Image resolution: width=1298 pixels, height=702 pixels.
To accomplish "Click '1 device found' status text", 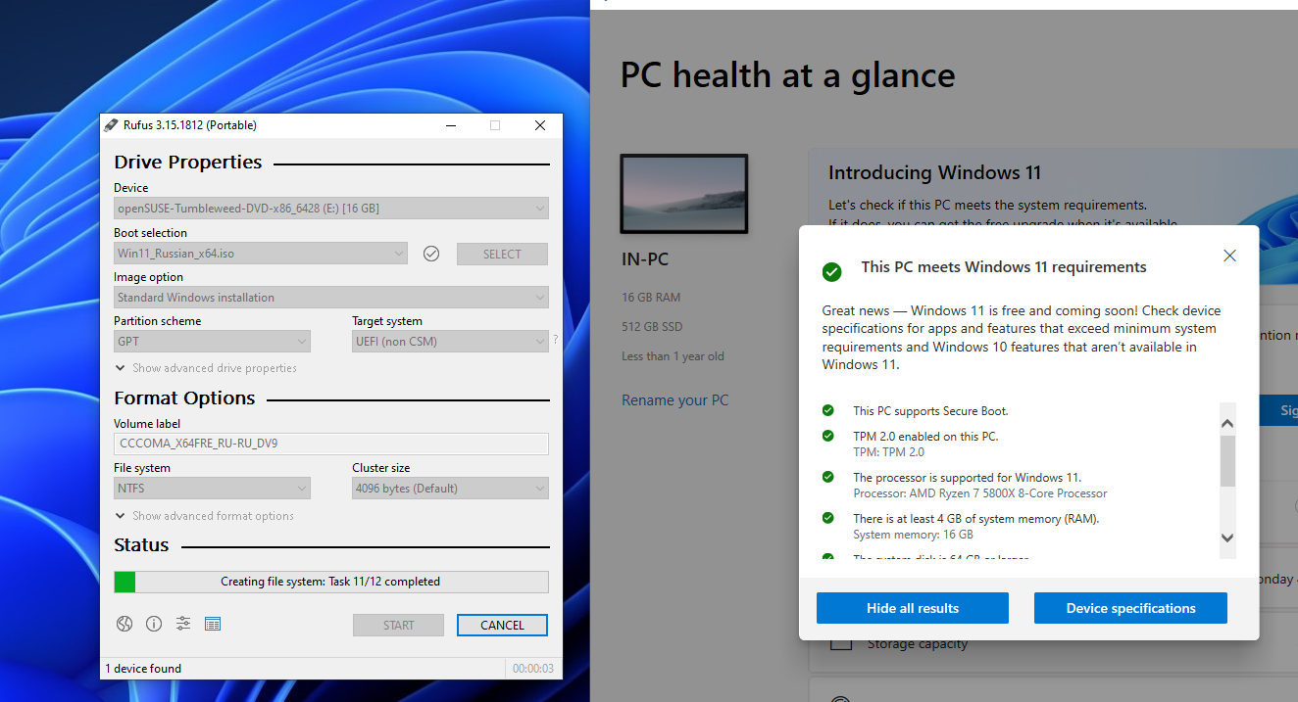I will (x=143, y=669).
